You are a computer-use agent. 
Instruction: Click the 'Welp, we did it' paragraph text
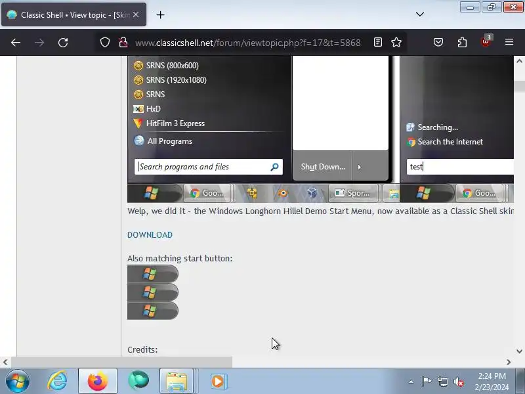click(320, 211)
